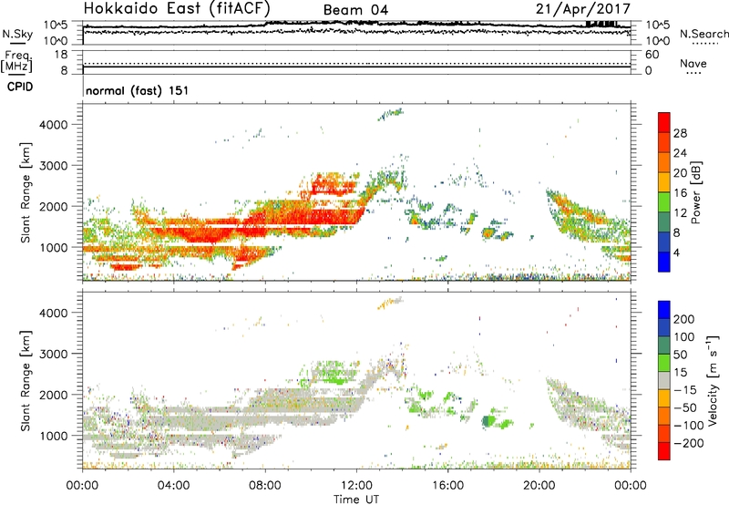This screenshot has height=505, width=729.
Task: Click the date "21/Apr/2017"
Action: point(583,9)
